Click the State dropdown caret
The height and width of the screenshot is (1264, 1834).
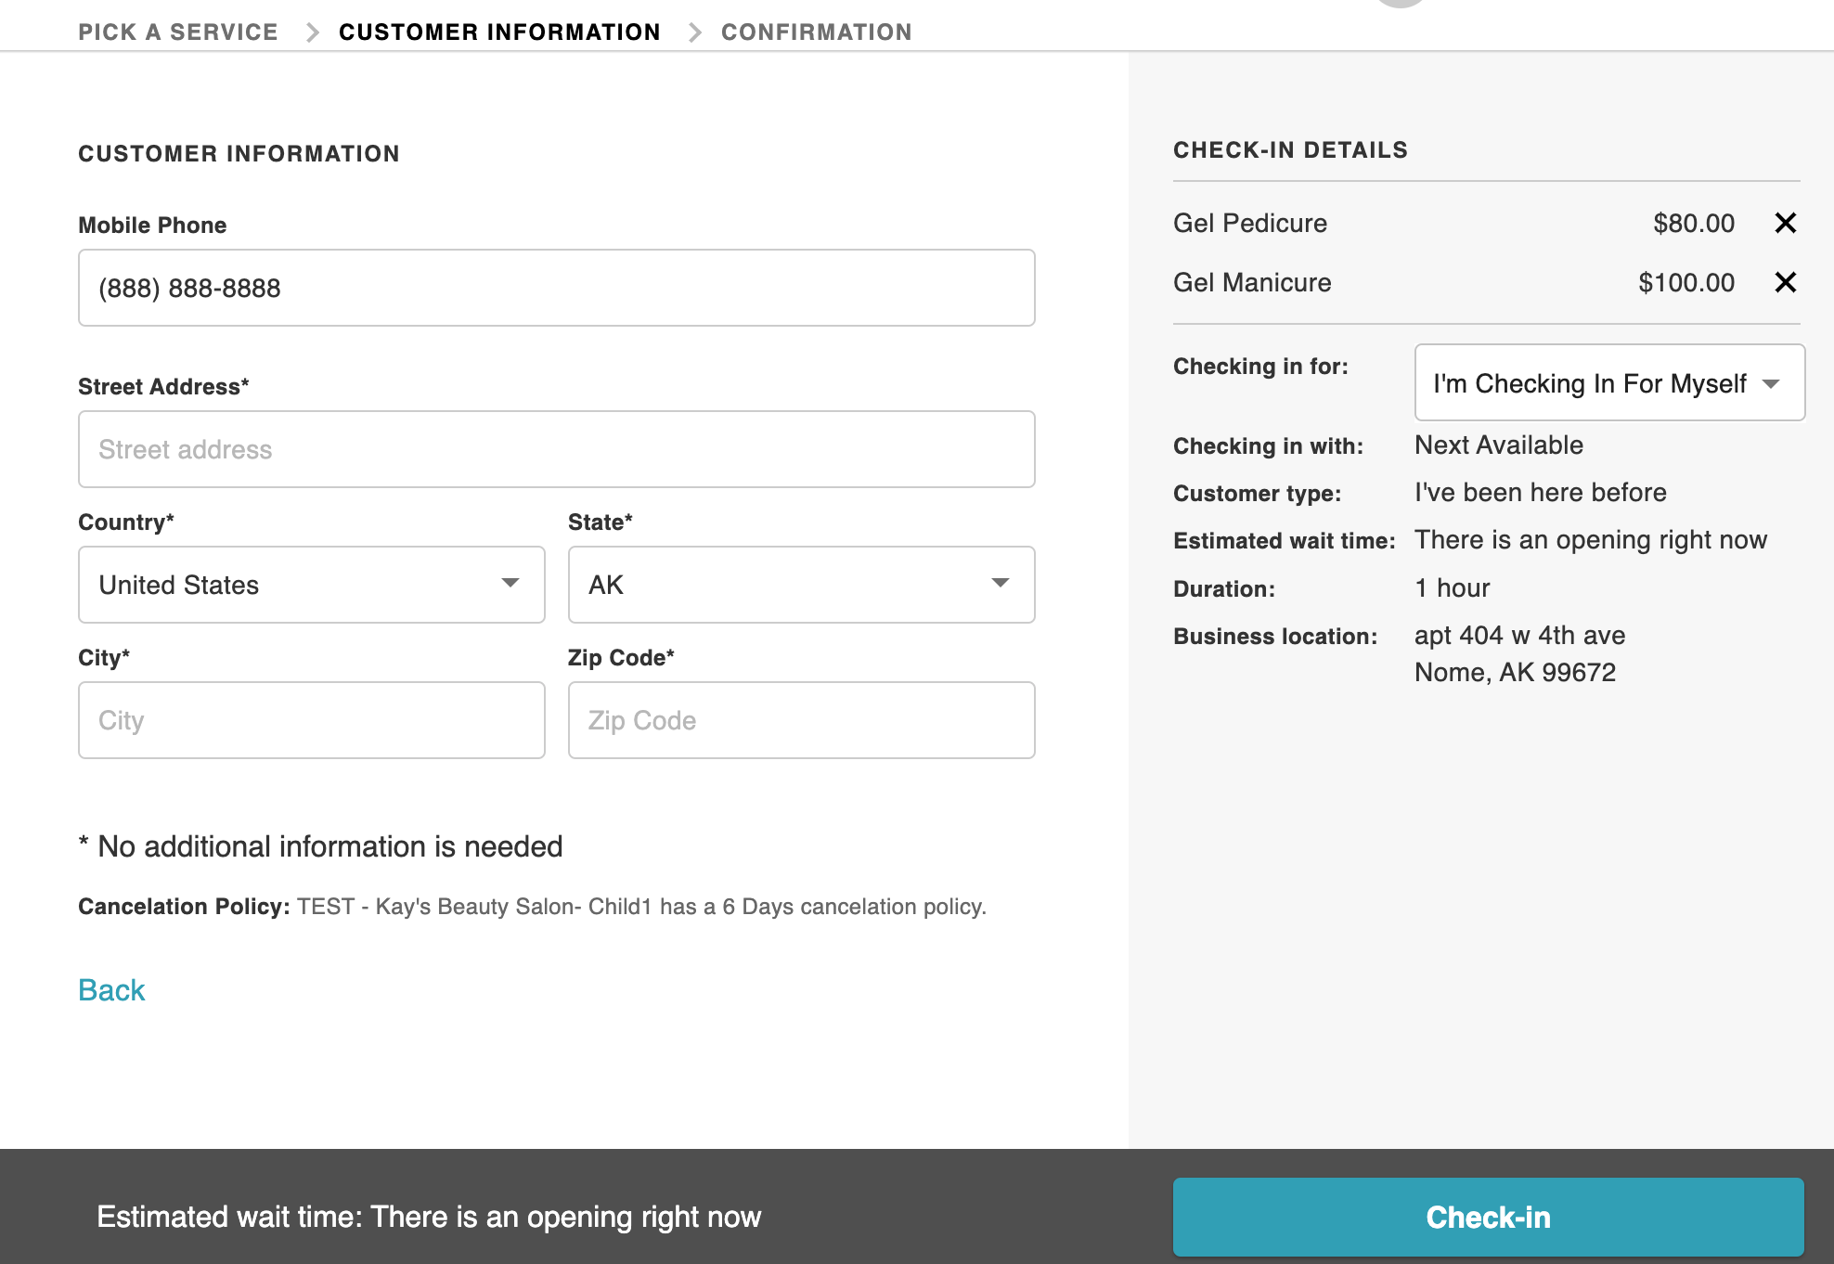(x=1000, y=583)
